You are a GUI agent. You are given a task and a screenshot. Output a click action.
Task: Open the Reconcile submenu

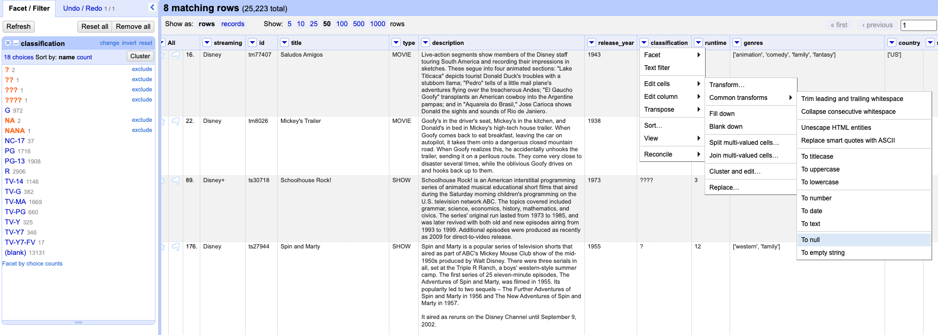[x=673, y=154]
